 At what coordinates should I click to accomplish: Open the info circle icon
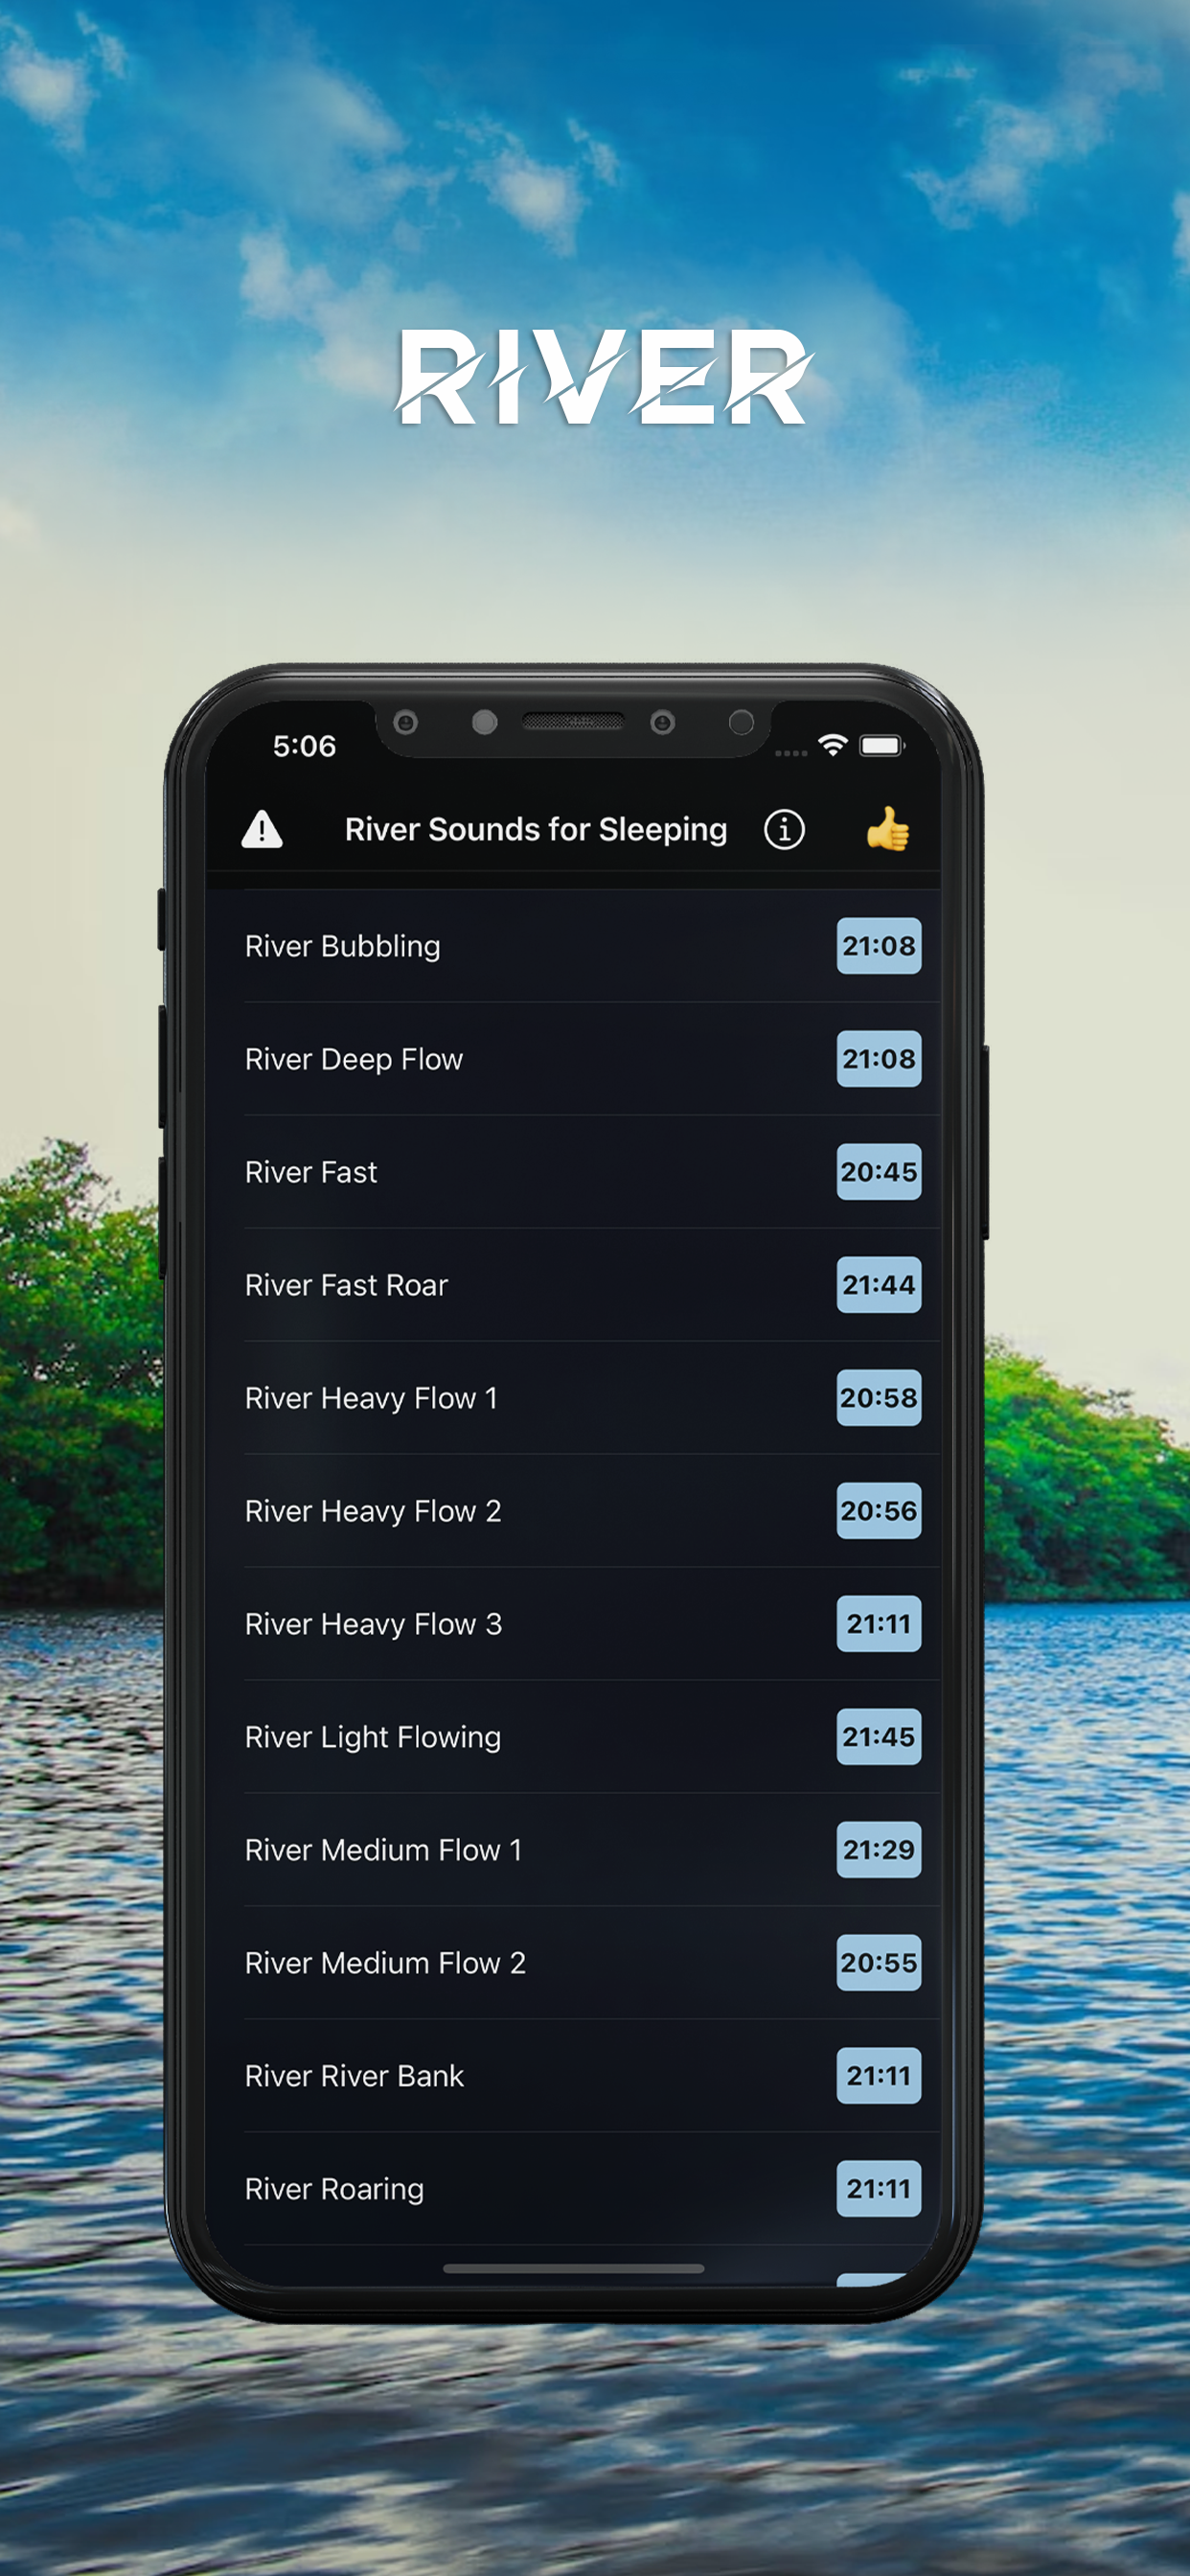(784, 829)
